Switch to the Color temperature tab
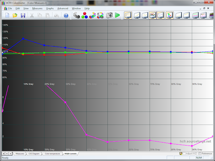The height and width of the screenshot is (161, 215). point(52,154)
